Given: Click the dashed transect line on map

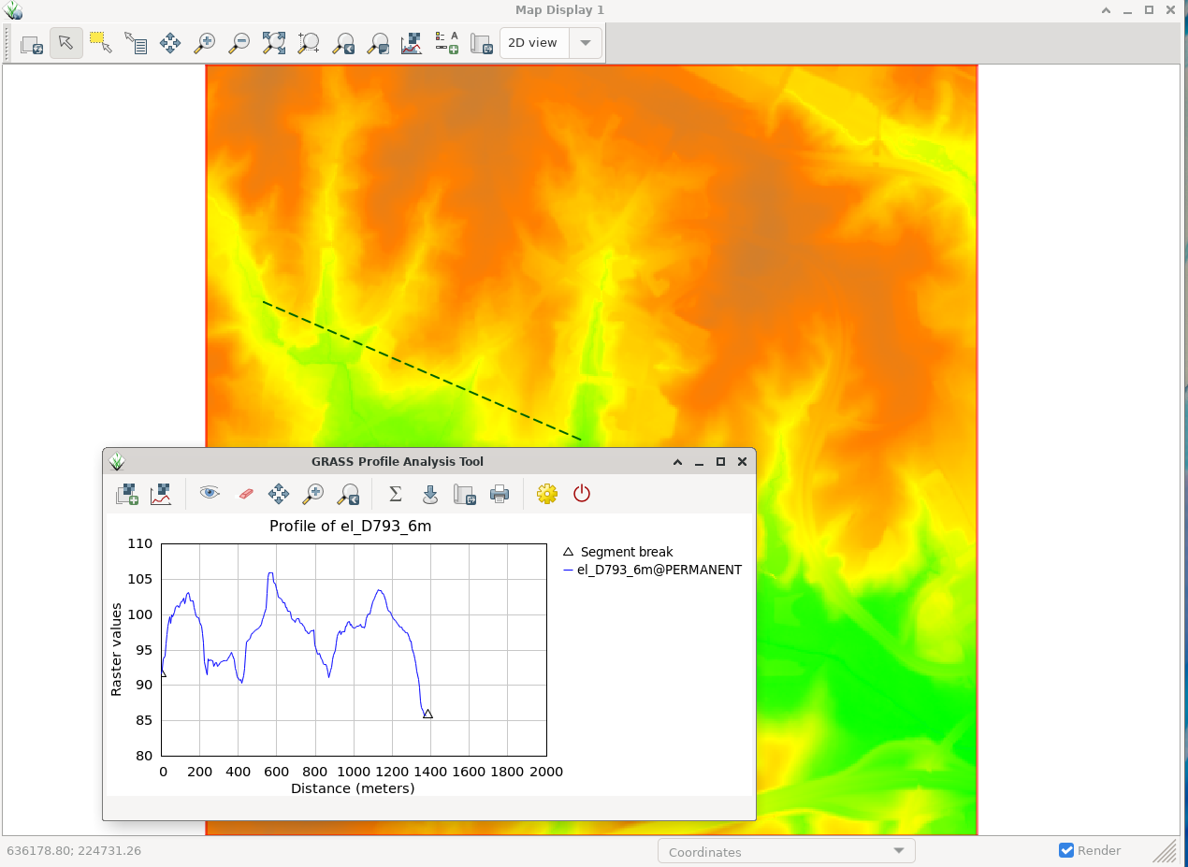Looking at the screenshot, I should (421, 370).
